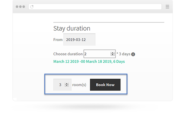Screen dimensions: 181x115
Task: Decrease room count with down arrow
Action: point(66,85)
